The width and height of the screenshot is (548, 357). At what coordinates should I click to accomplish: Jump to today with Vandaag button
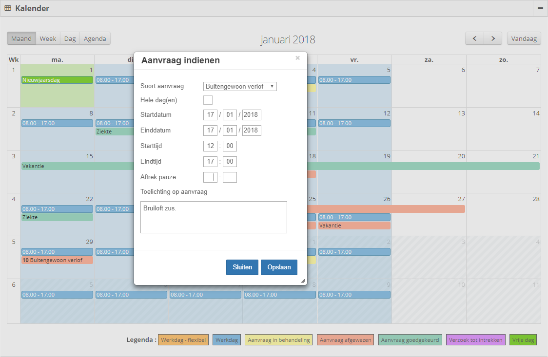[x=524, y=38]
